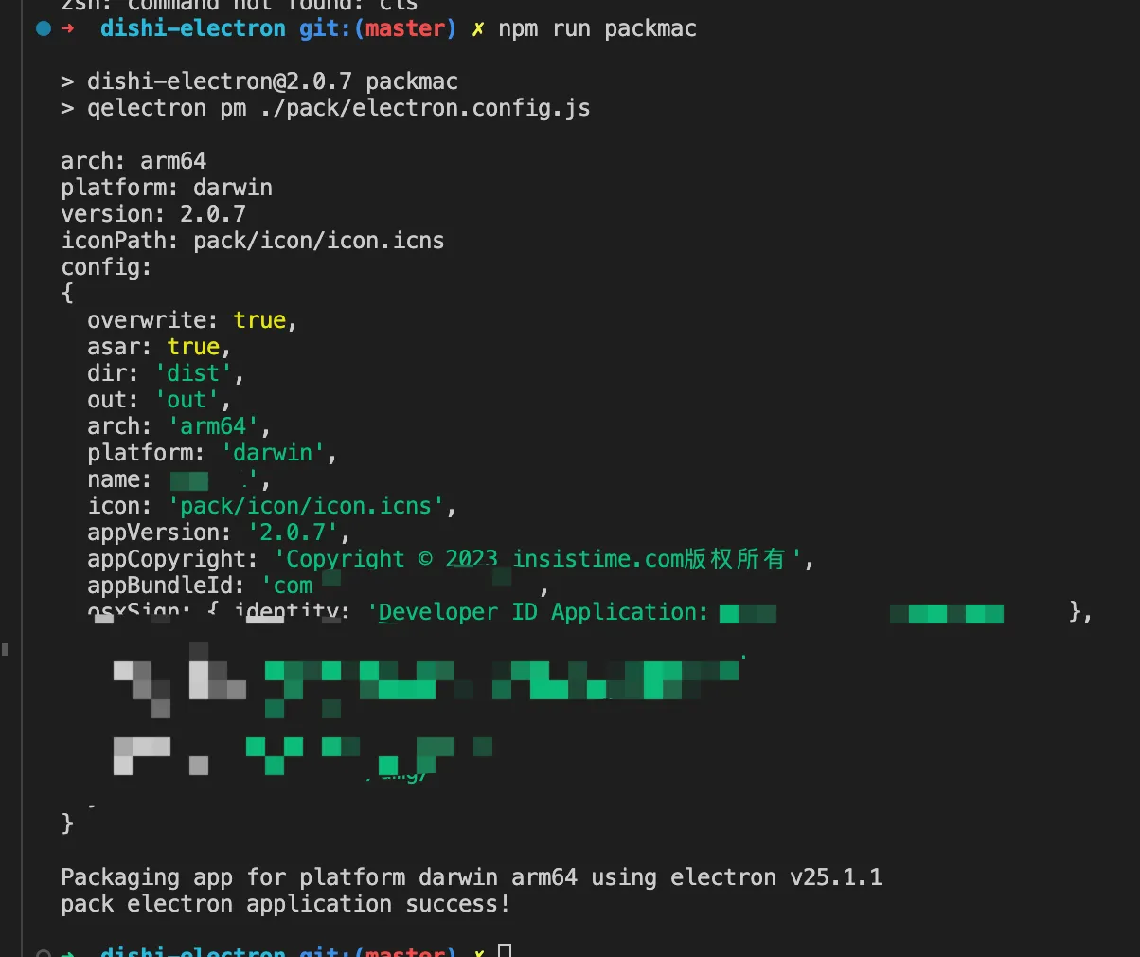Click the red master branch name
Screen dimensions: 1140x957
pyautogui.click(x=404, y=28)
